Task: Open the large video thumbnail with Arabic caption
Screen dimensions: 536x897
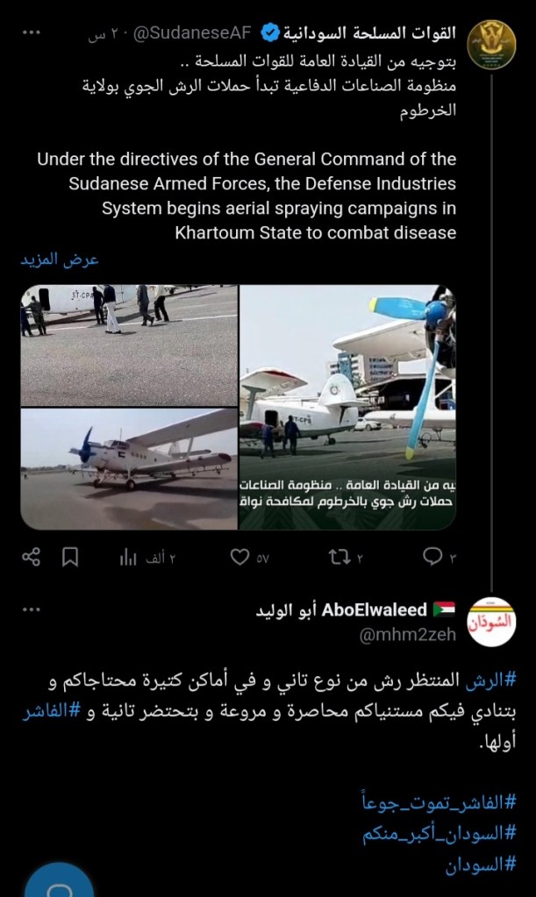Action: [x=347, y=408]
